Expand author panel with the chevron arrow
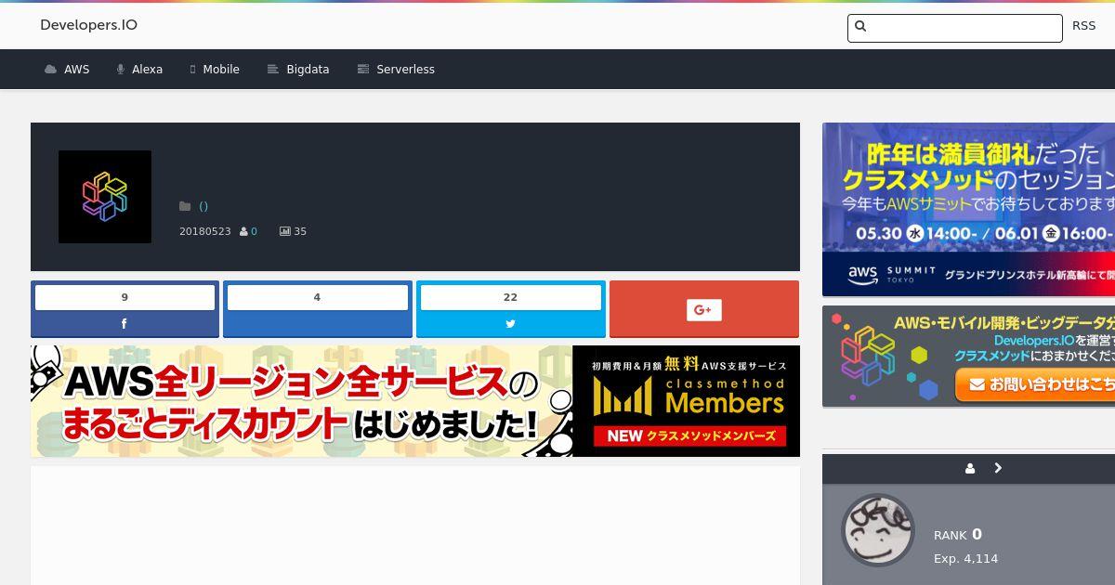This screenshot has width=1115, height=585. pyautogui.click(x=998, y=468)
